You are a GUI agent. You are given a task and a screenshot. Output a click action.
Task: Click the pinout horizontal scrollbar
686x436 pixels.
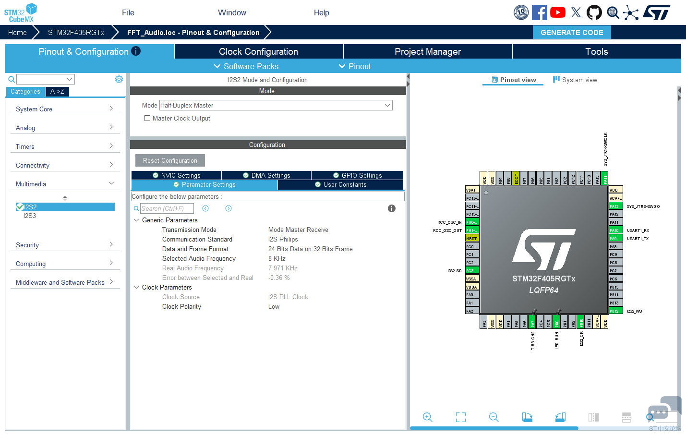(494, 428)
